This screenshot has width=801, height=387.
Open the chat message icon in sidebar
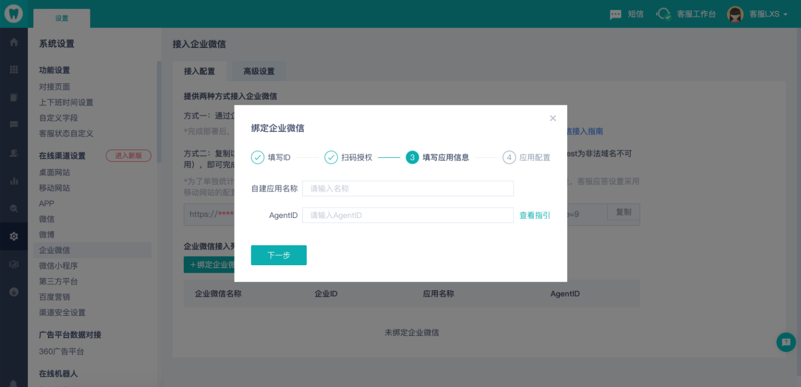[14, 124]
